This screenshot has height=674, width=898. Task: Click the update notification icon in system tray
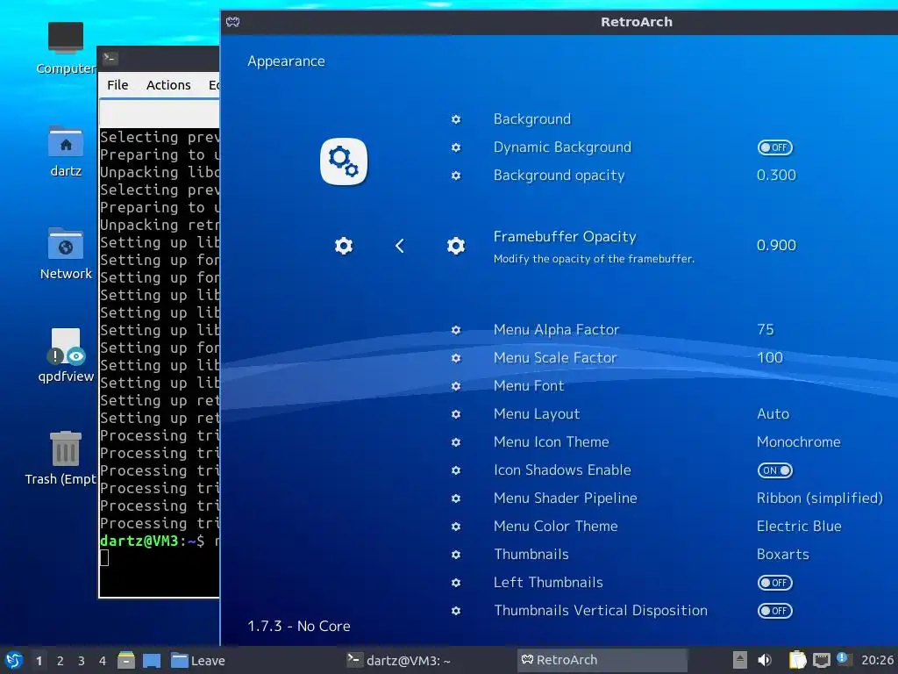point(843,658)
